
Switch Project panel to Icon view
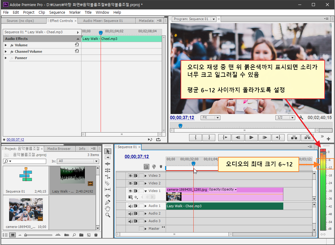(x=13, y=235)
